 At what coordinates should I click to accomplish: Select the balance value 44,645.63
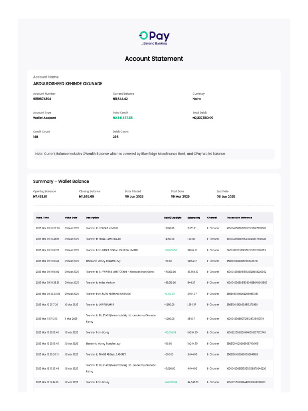pos(193,383)
